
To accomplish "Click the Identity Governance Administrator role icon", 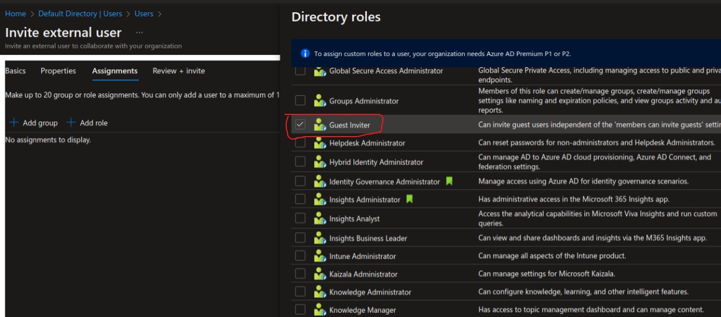I will (319, 182).
